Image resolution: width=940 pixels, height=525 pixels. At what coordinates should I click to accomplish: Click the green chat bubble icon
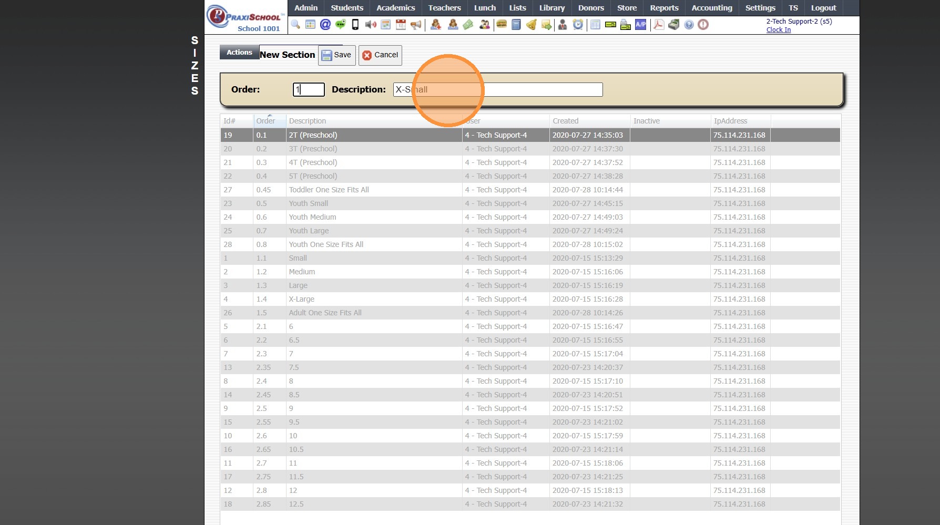(341, 25)
